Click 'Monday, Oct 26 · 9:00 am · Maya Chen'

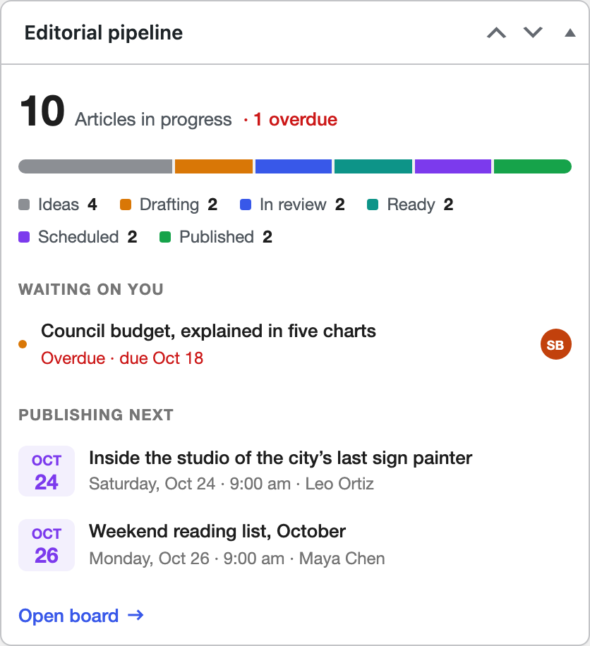point(237,559)
